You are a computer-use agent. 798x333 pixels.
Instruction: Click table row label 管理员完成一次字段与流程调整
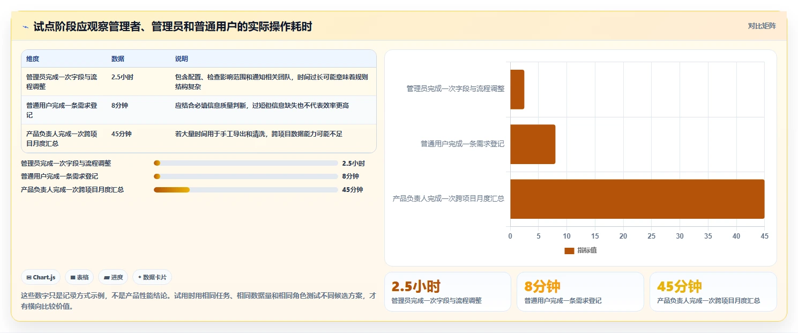[62, 82]
